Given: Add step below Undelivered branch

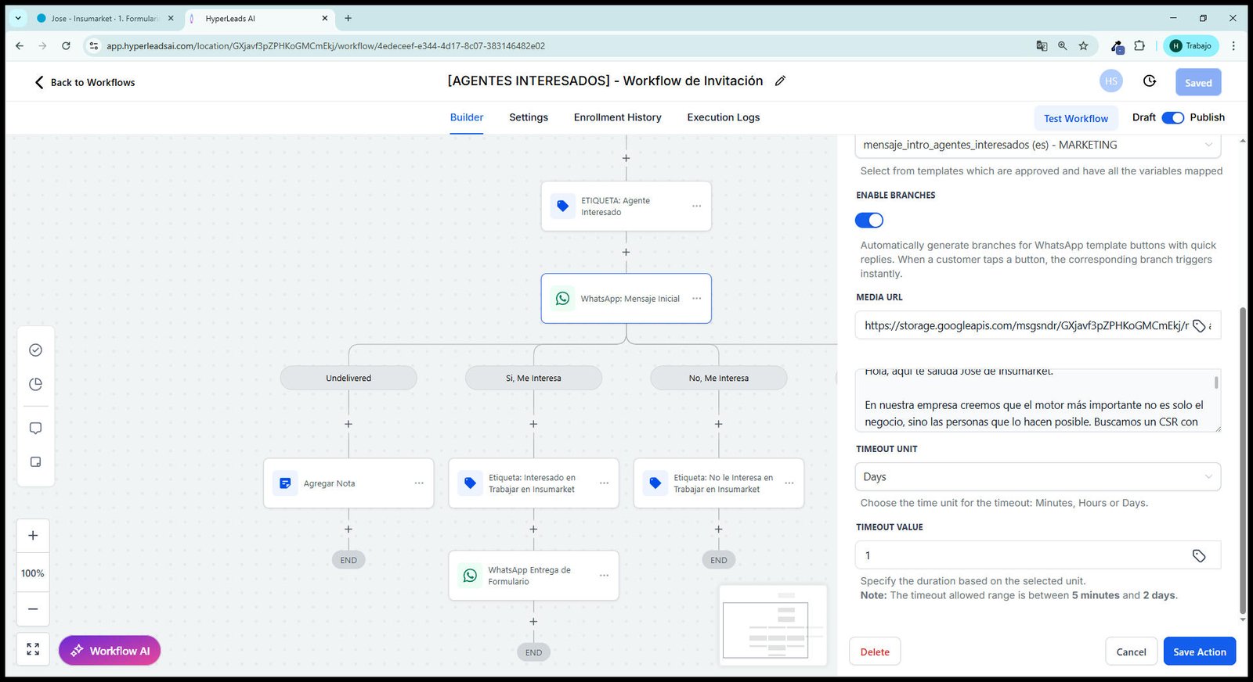Looking at the screenshot, I should tap(348, 424).
